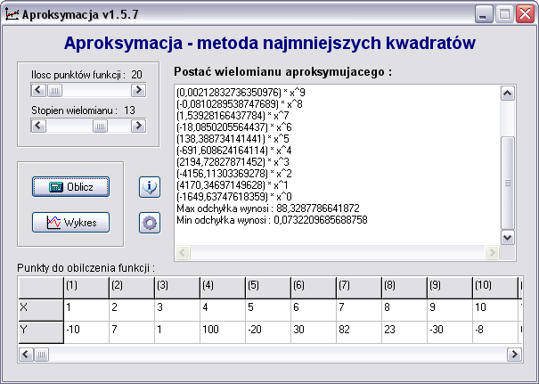Click the Y cell with value 82

[x=358, y=330]
